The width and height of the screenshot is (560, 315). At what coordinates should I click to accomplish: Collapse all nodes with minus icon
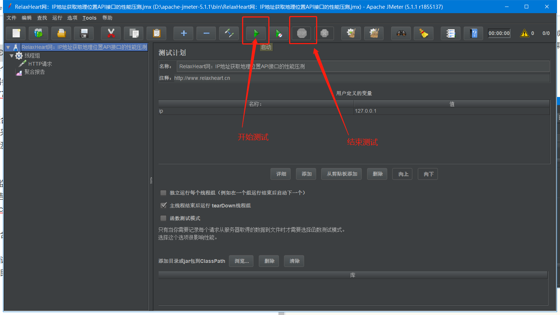(206, 33)
